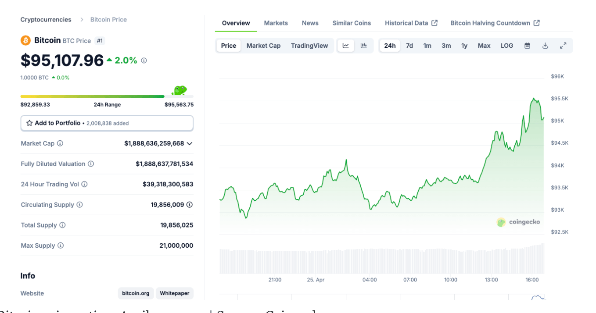Select the 7d time range
596x313 pixels.
pos(409,45)
